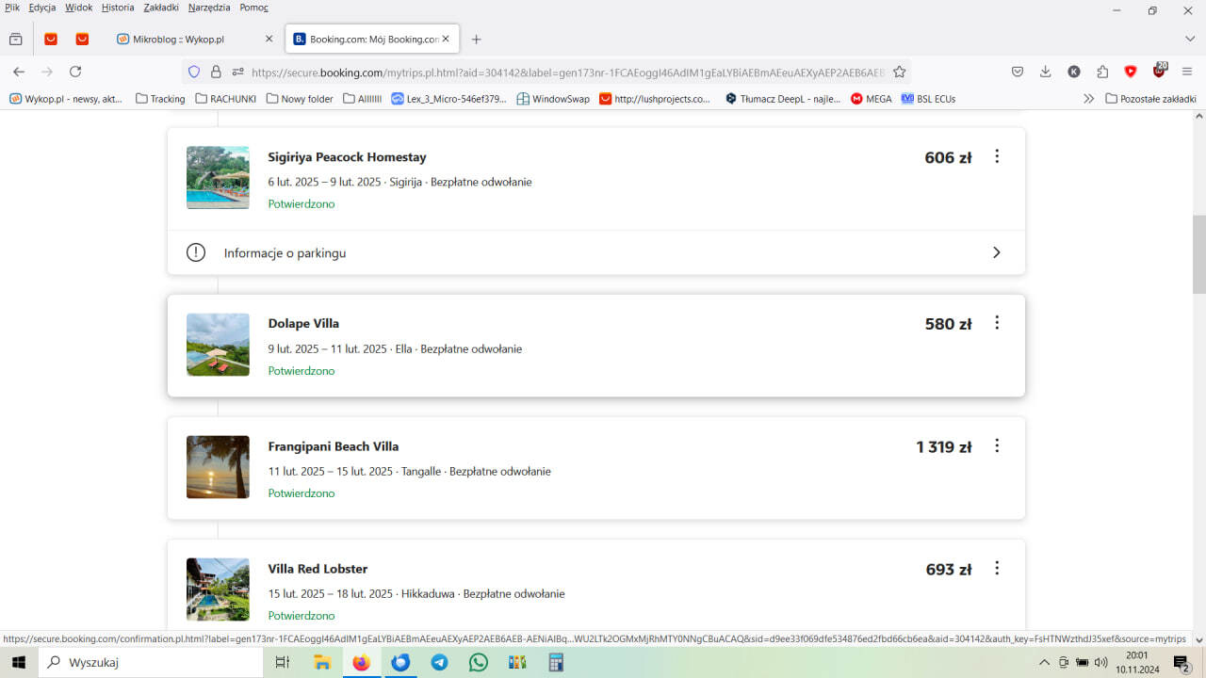Click the tracking protection shield icon
This screenshot has width=1206, height=678.
194,72
